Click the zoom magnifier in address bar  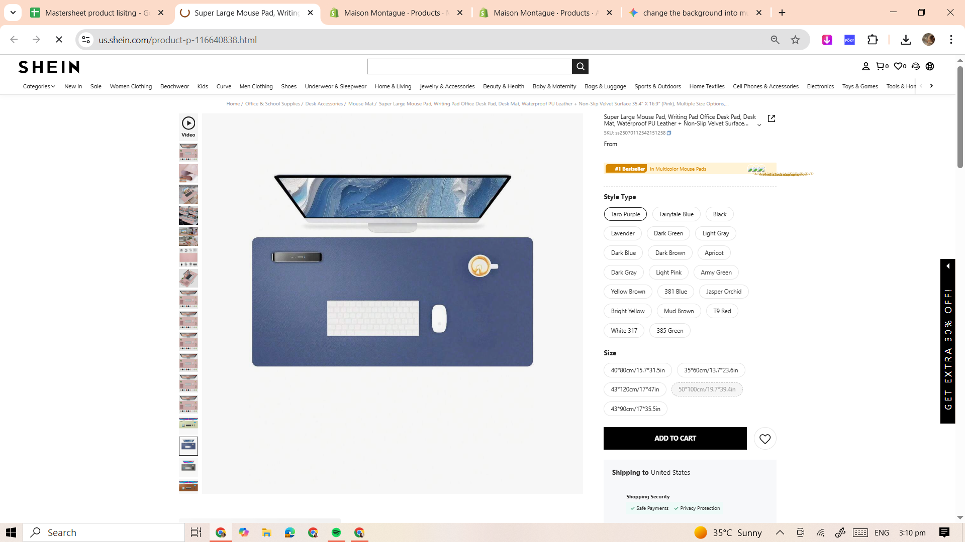pos(775,40)
